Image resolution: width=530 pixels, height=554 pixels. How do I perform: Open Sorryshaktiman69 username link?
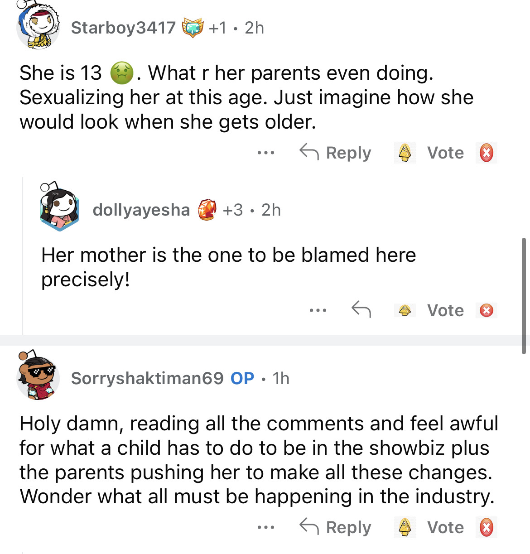147,378
